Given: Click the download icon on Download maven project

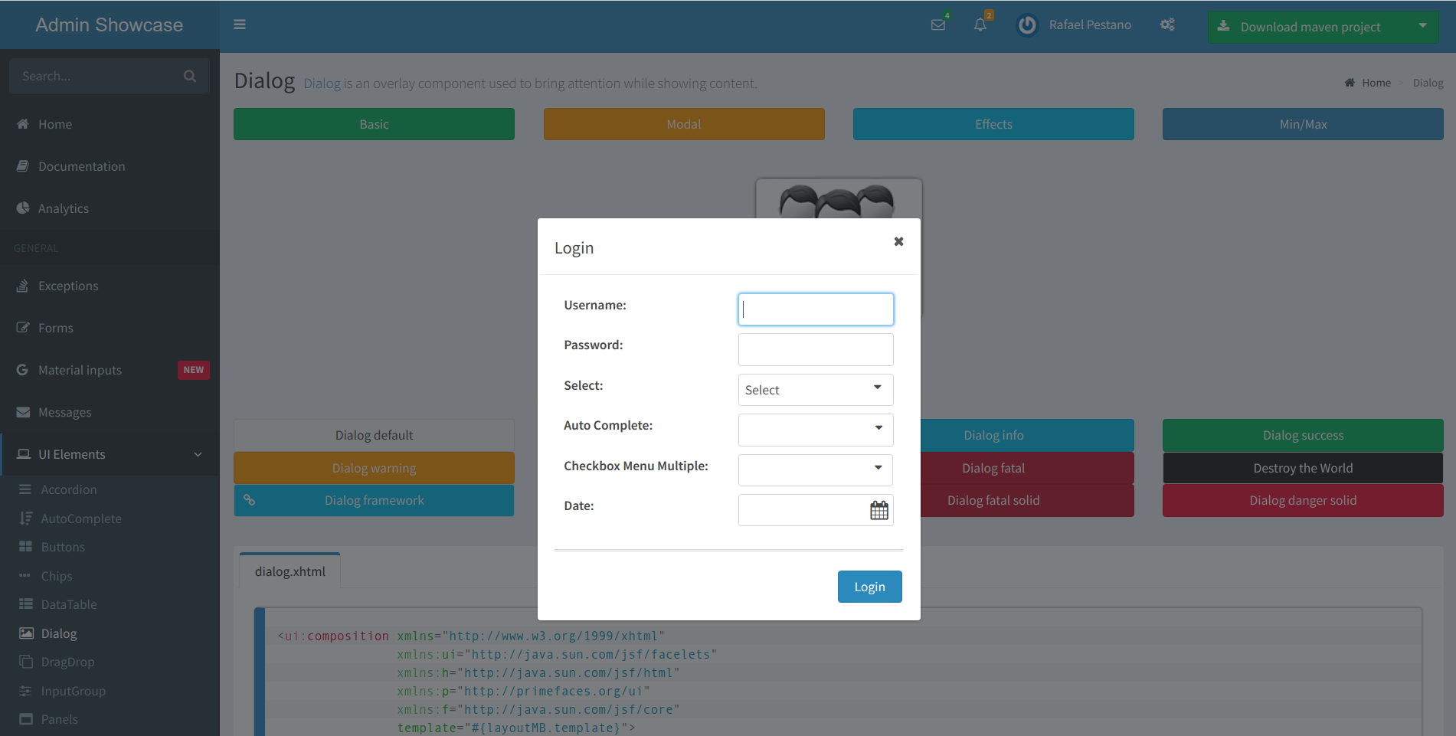Looking at the screenshot, I should pyautogui.click(x=1225, y=25).
